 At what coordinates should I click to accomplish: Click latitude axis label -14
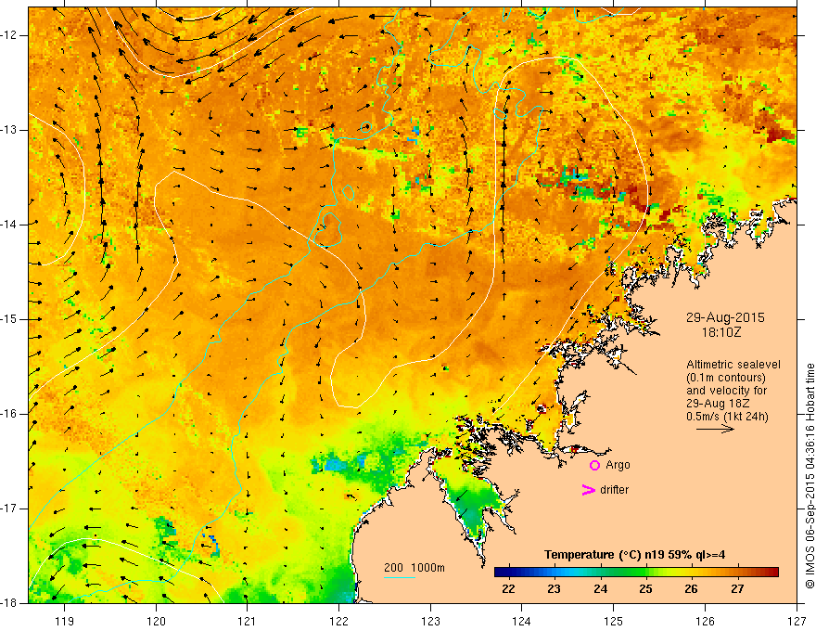(9, 225)
